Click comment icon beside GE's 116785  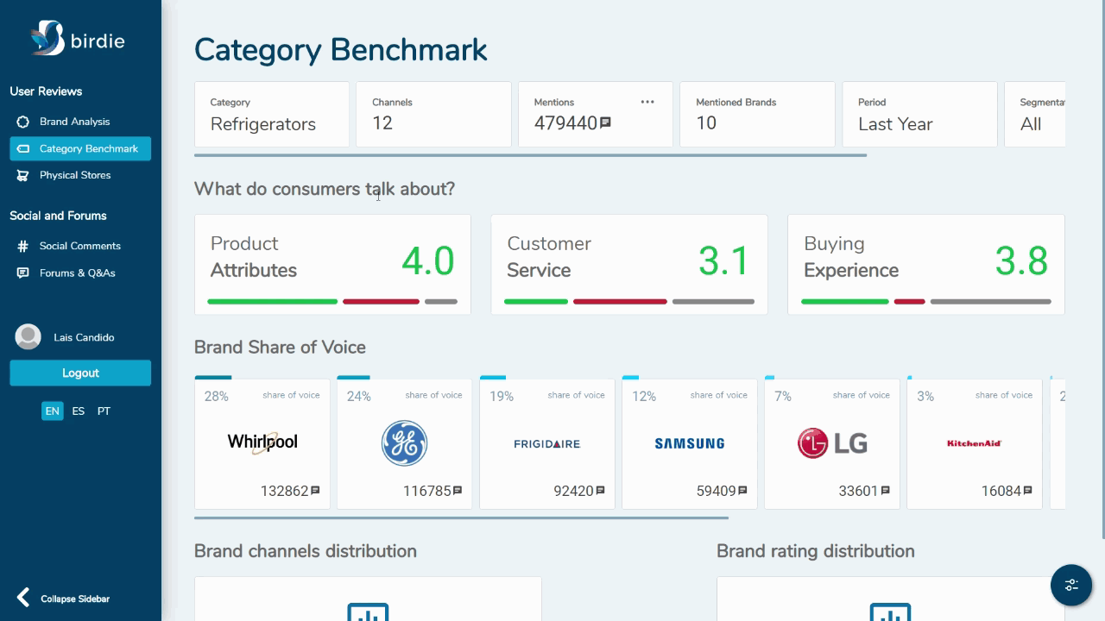point(458,491)
